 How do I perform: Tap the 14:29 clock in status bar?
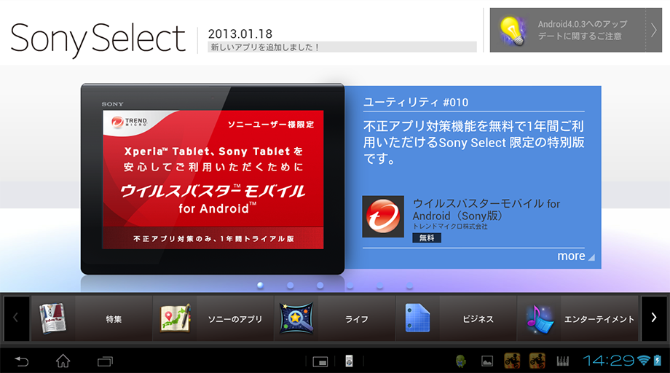(609, 361)
